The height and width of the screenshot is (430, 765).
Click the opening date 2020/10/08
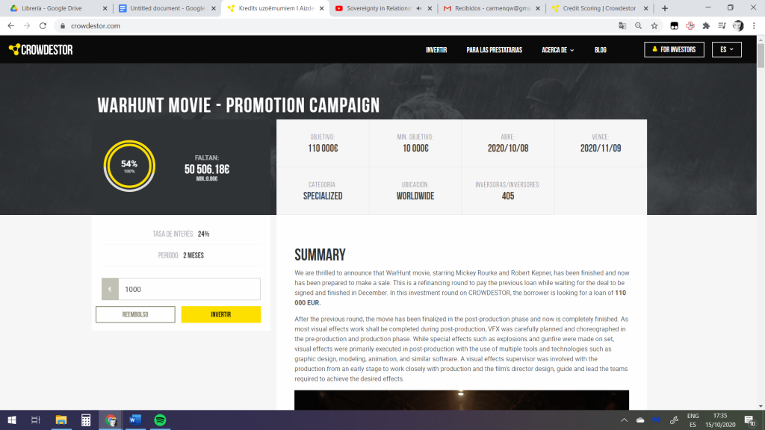[x=508, y=149]
